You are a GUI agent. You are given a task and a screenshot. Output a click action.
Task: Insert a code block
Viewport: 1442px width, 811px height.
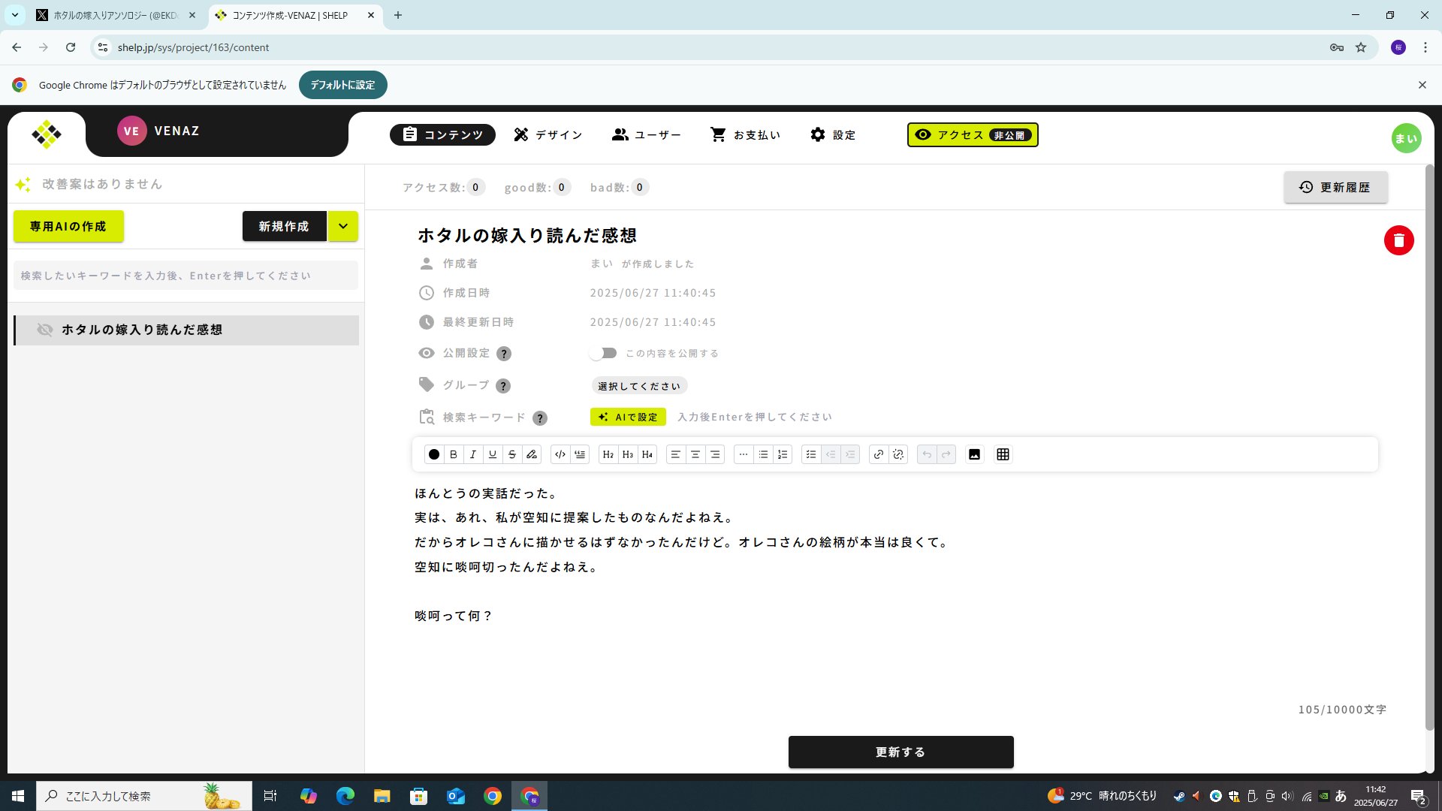(560, 454)
